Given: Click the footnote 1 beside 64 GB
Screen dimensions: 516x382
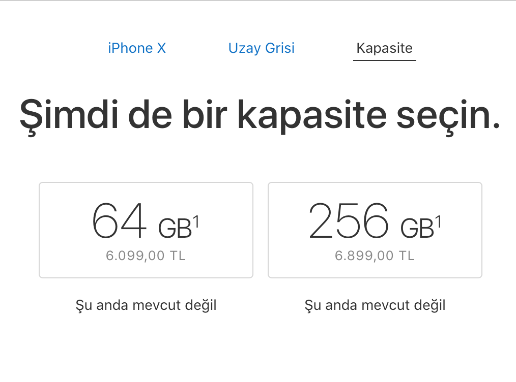Looking at the screenshot, I should 196,222.
